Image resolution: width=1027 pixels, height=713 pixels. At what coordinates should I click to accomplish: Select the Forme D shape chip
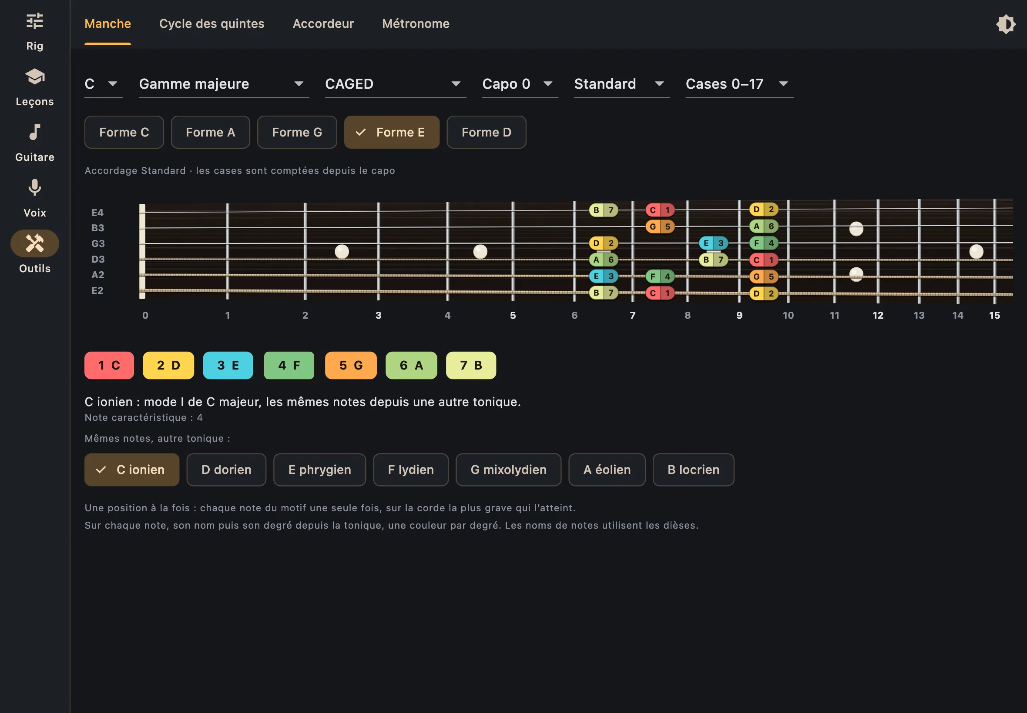(487, 132)
